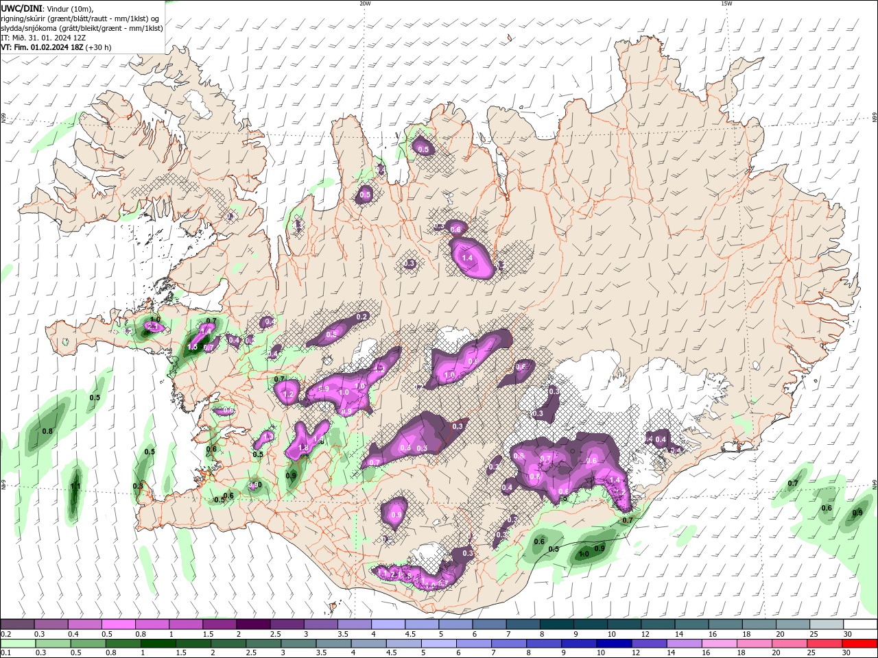Click the 'VT: Fim. 01.02.2024 18Z' valid time line
The width and height of the screenshot is (878, 658).
(x=42, y=47)
